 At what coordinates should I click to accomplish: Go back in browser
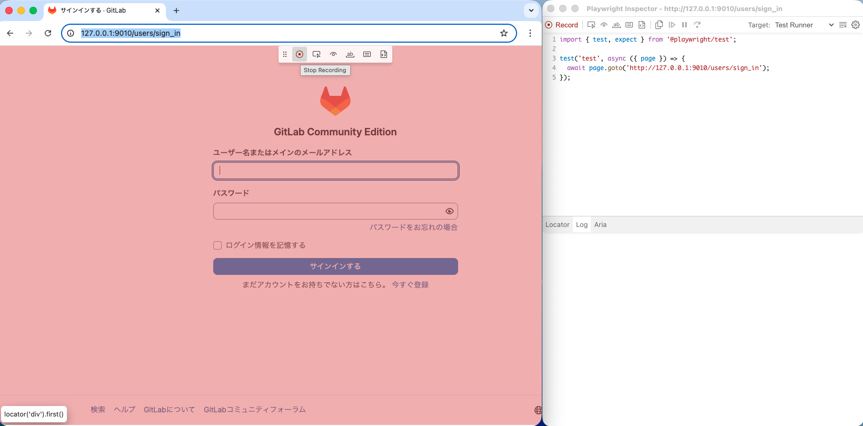(x=10, y=33)
